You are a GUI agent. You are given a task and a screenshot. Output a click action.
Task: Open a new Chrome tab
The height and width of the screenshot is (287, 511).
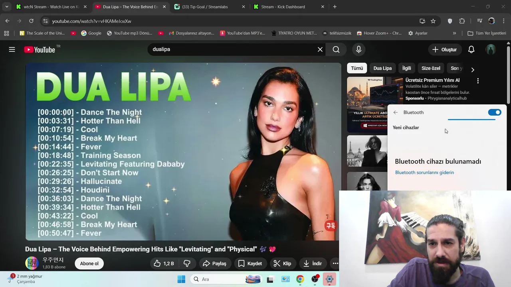[335, 6]
